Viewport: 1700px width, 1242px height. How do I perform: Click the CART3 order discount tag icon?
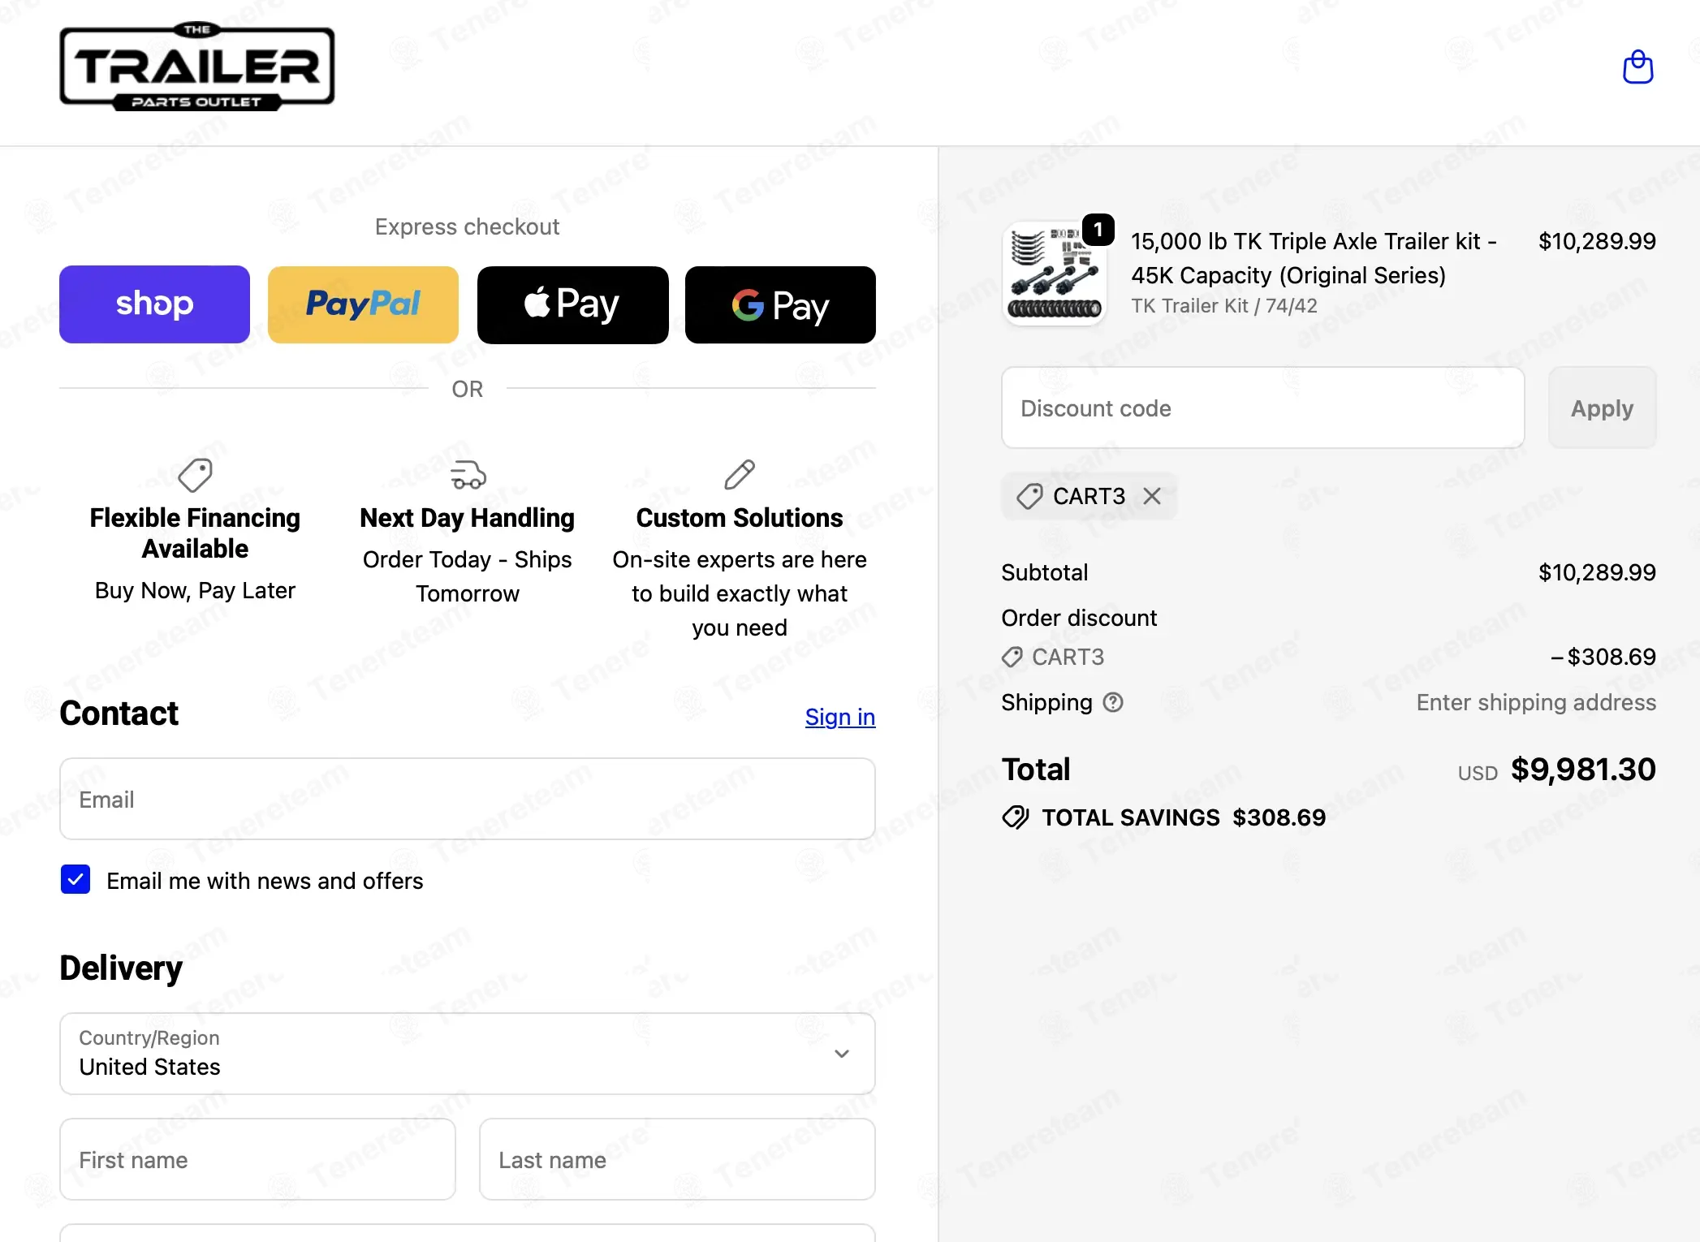(x=1012, y=657)
